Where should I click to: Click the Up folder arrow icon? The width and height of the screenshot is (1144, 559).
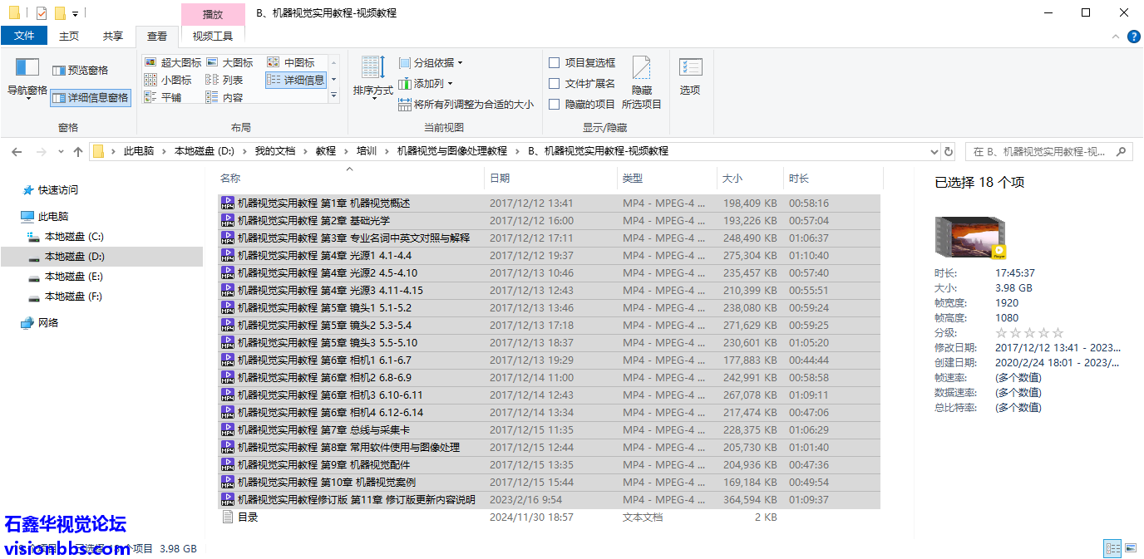(x=78, y=152)
